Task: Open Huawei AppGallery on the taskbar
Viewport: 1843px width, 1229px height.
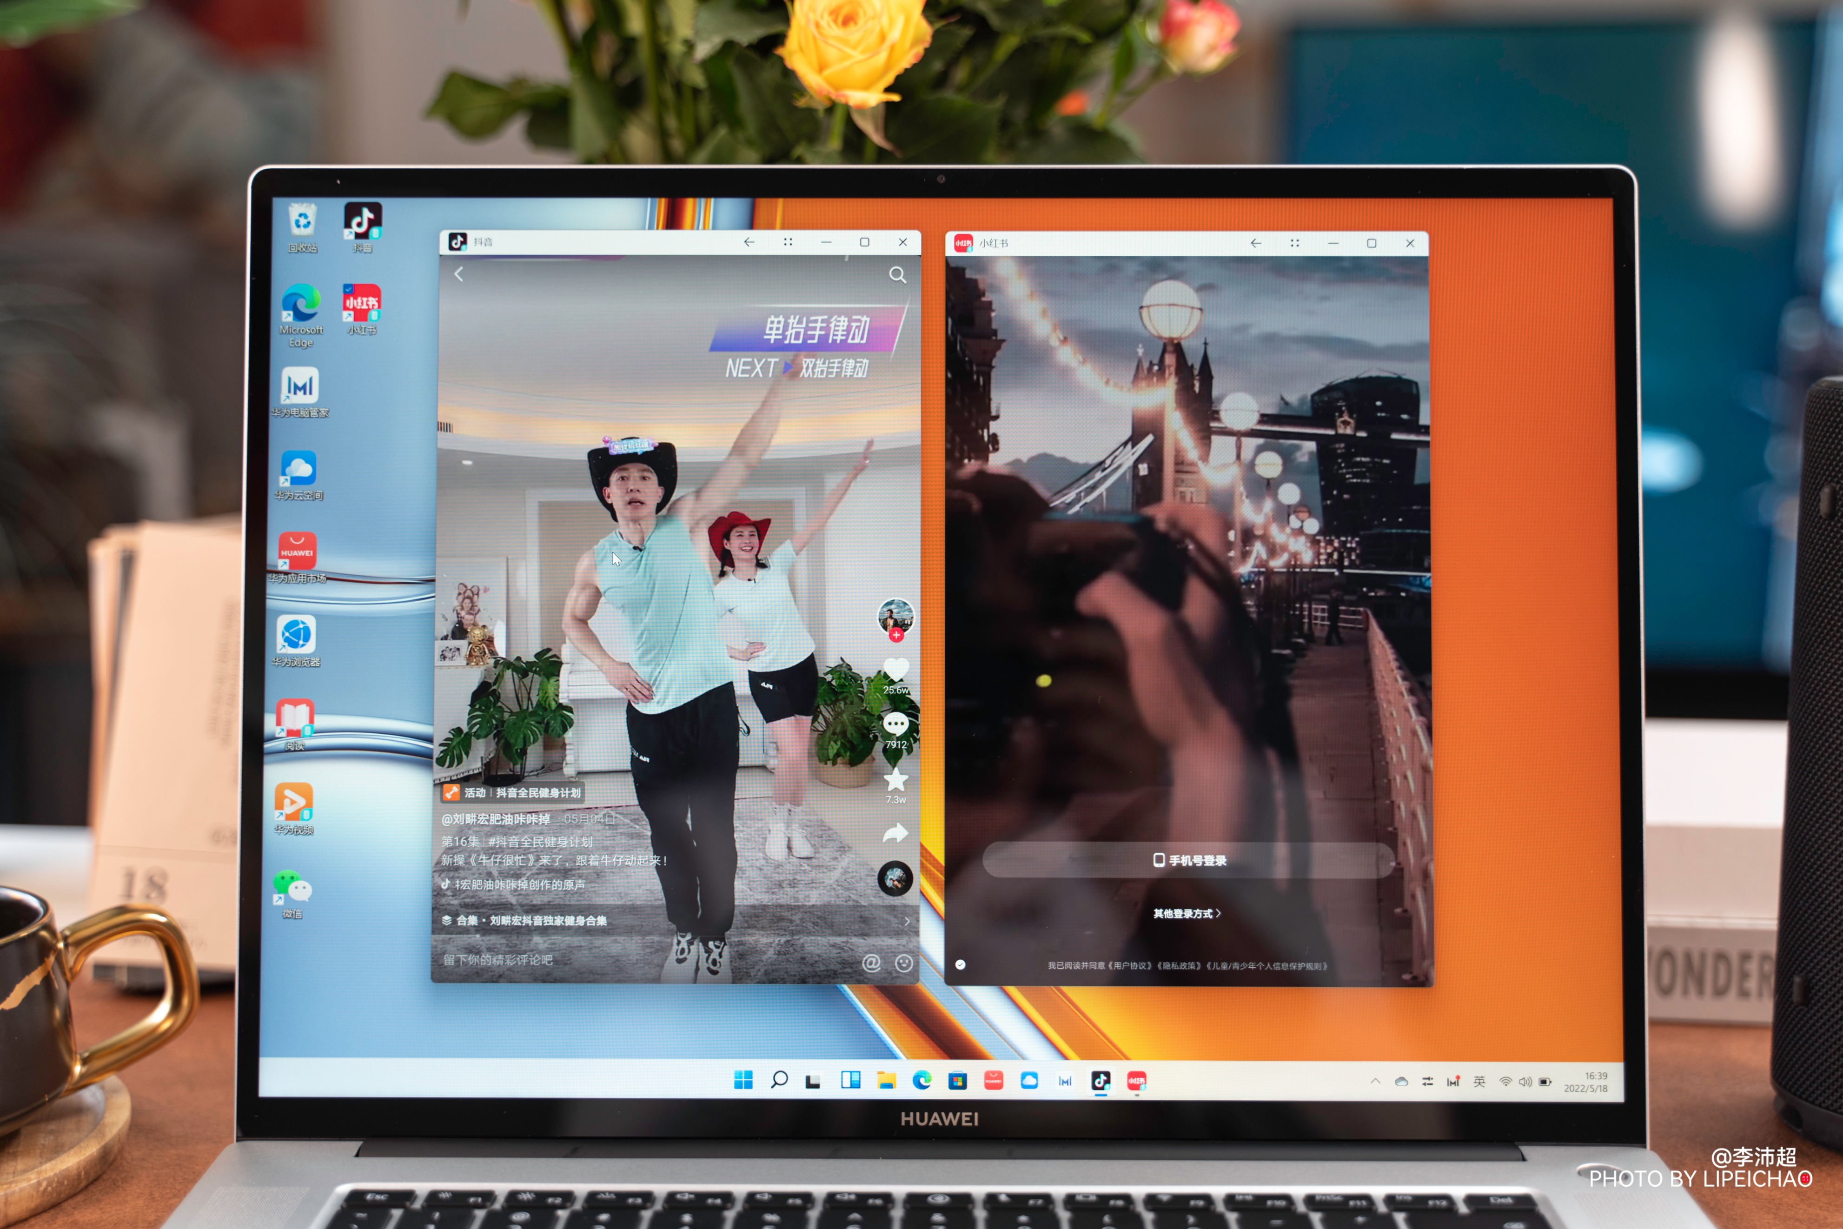Action: pyautogui.click(x=993, y=1080)
